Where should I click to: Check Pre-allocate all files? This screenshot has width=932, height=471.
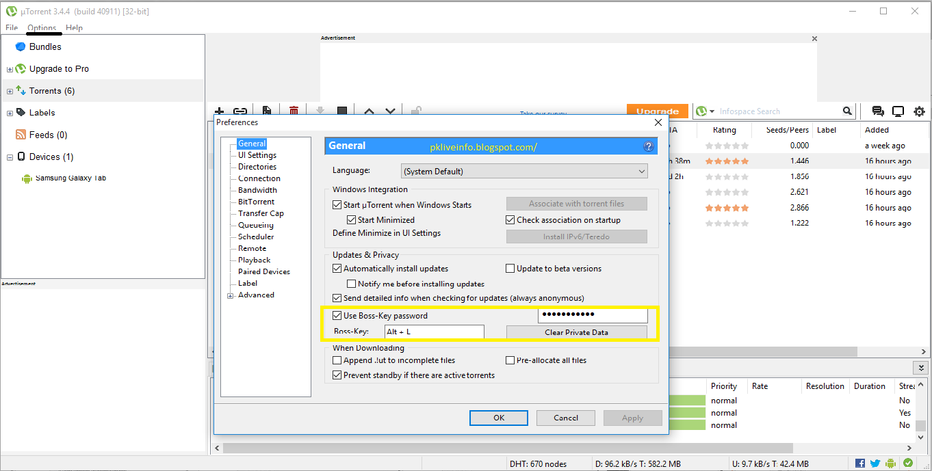point(510,360)
